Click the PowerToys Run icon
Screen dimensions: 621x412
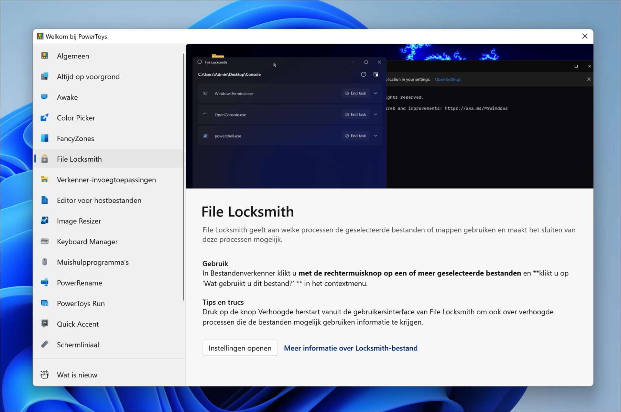pyautogui.click(x=45, y=303)
